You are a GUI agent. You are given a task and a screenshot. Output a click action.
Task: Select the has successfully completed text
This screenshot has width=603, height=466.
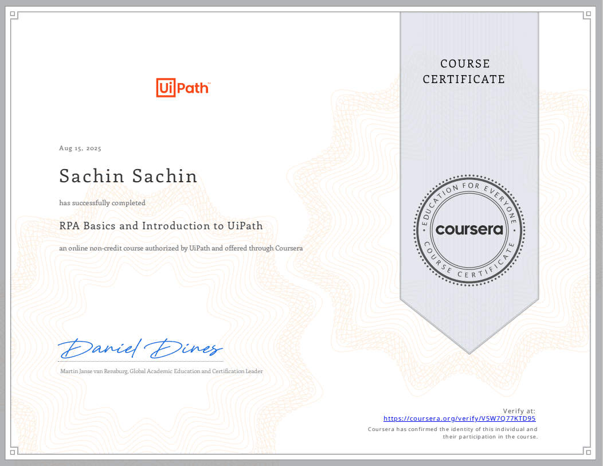click(x=102, y=203)
